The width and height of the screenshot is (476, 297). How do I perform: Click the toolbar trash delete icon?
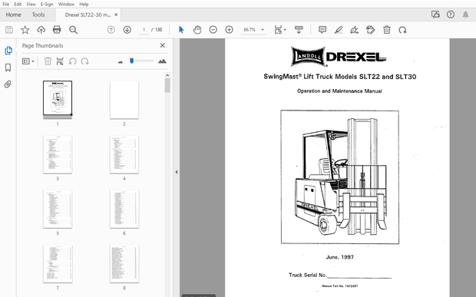point(387,30)
